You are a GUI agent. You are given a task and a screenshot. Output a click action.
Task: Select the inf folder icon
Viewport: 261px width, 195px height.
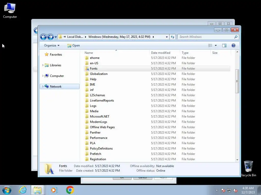tap(87, 90)
